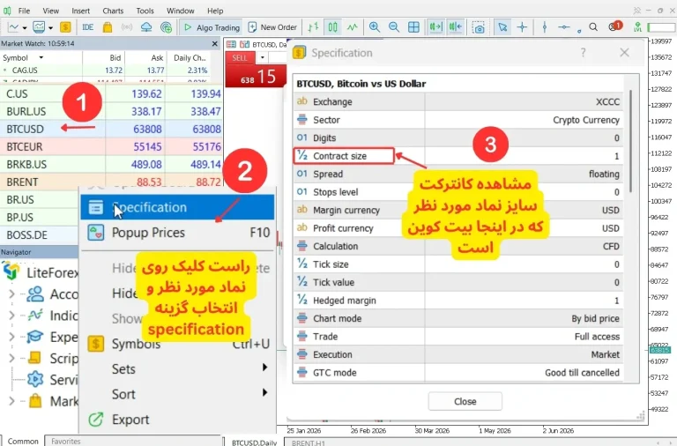Click the Bid column header
The image size is (677, 446).
(x=115, y=58)
